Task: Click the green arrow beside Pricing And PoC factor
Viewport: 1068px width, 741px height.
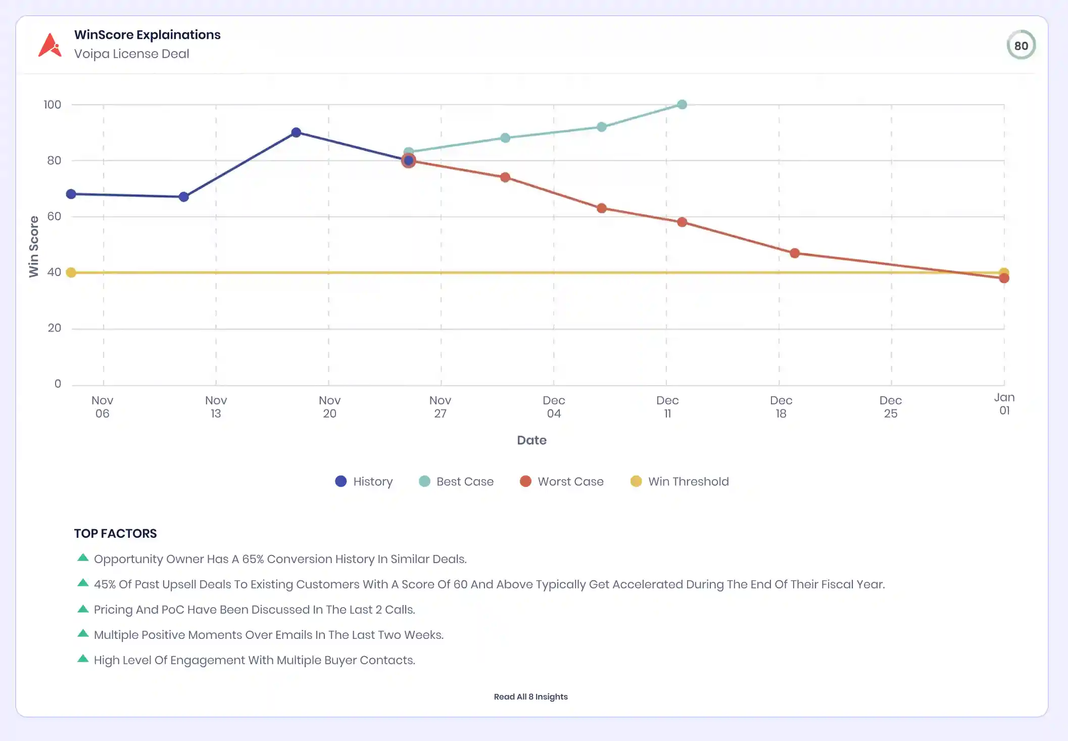Action: [83, 609]
